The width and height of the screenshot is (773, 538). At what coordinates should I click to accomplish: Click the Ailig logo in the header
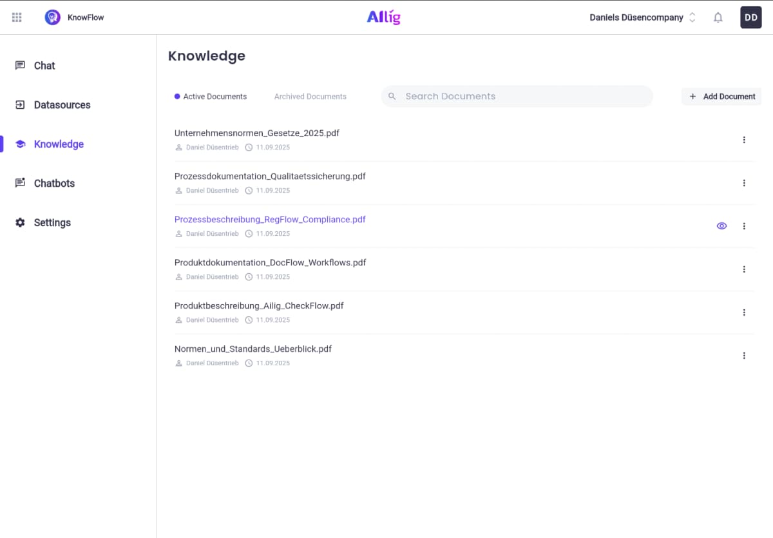[383, 17]
